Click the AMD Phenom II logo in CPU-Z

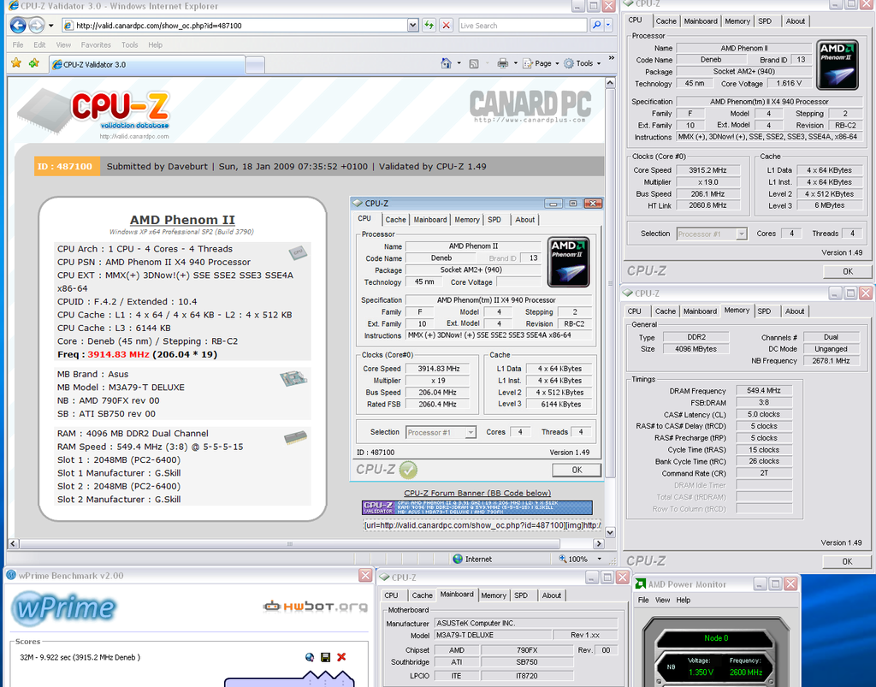coord(837,64)
